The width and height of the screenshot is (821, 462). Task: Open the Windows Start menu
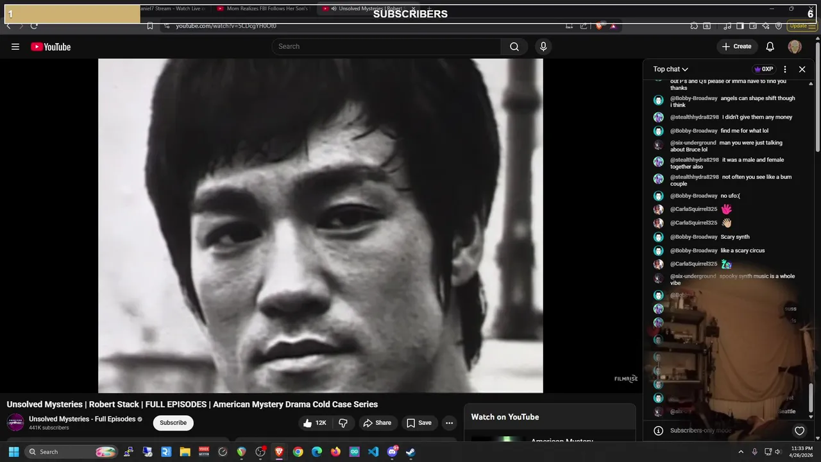point(14,452)
